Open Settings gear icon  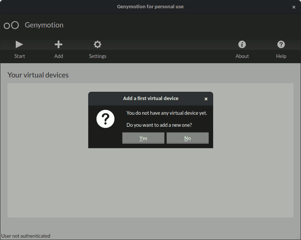click(98, 44)
